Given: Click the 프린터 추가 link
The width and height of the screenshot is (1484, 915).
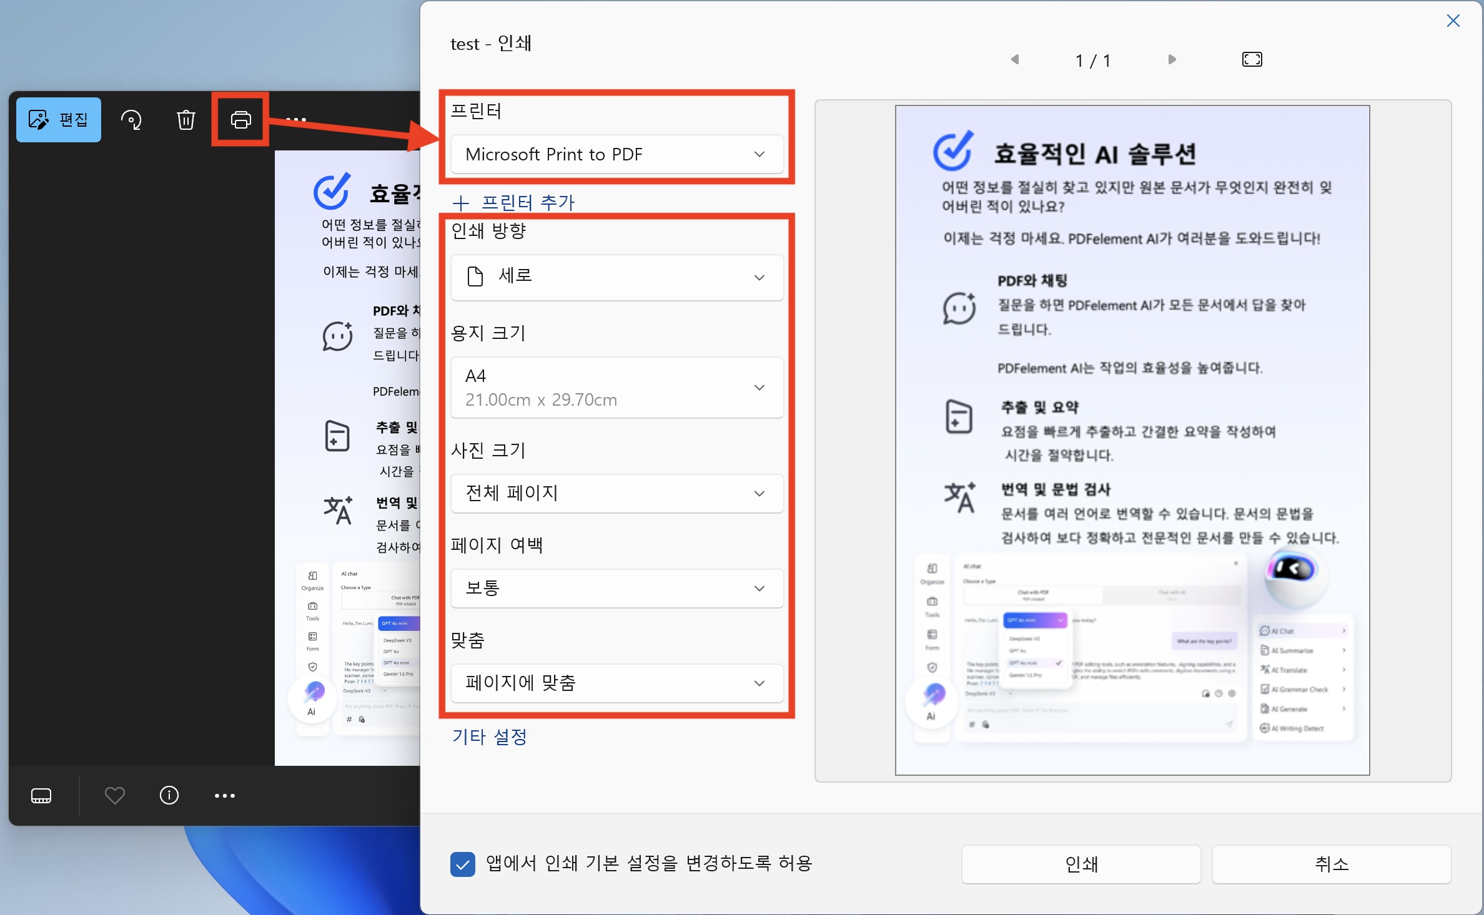Looking at the screenshot, I should 513,202.
